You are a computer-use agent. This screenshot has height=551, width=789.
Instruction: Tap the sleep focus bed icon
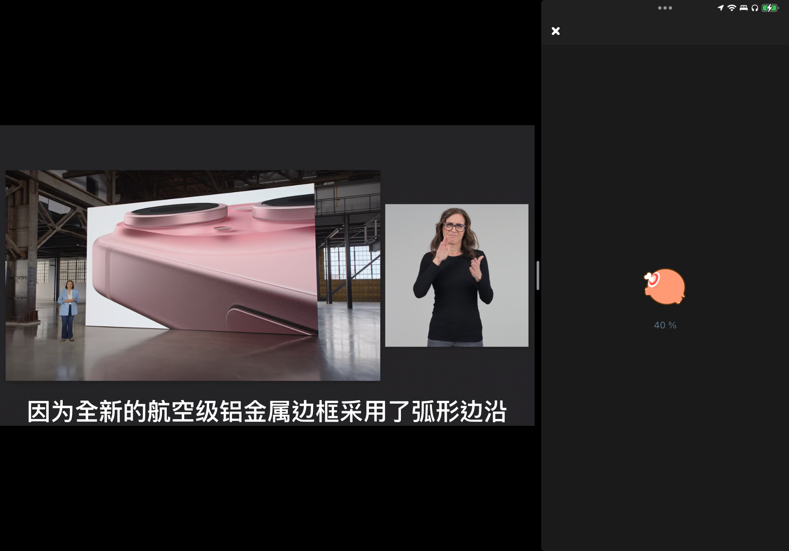(x=744, y=8)
